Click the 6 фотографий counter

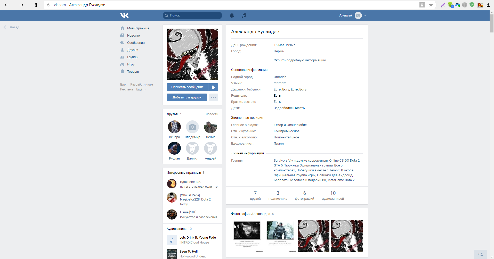(x=305, y=196)
